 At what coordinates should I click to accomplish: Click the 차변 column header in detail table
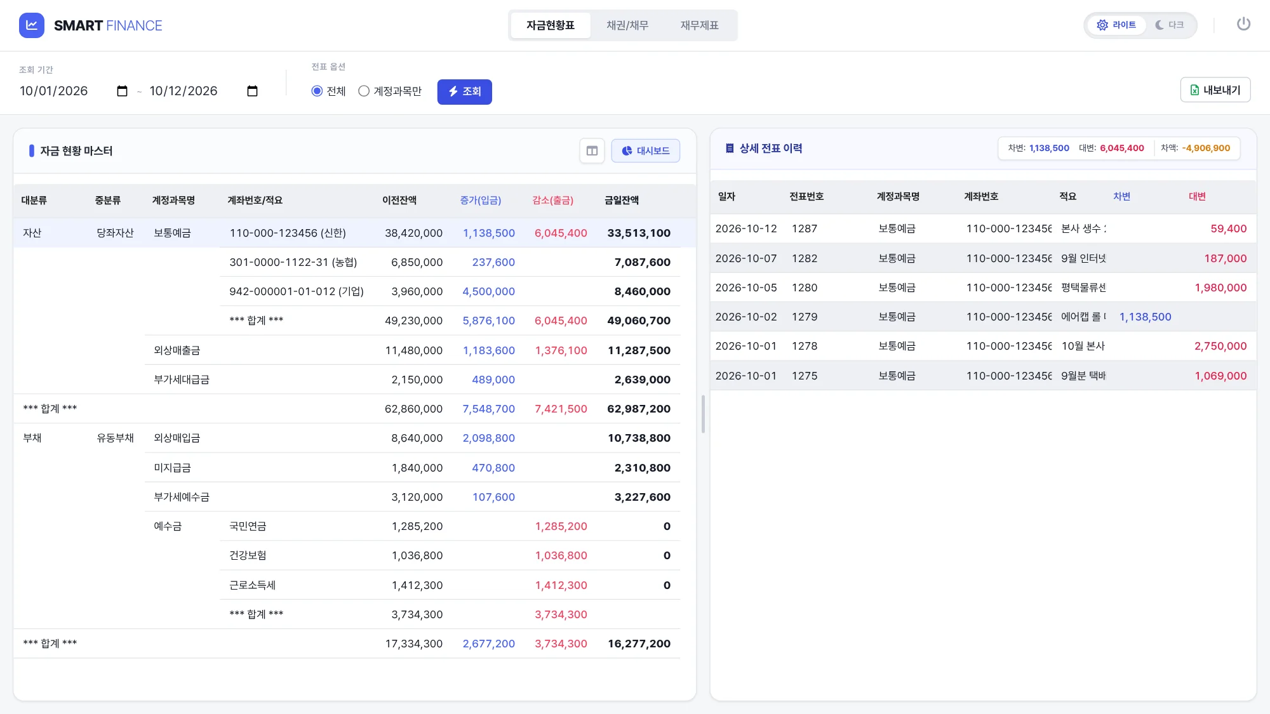pyautogui.click(x=1121, y=197)
